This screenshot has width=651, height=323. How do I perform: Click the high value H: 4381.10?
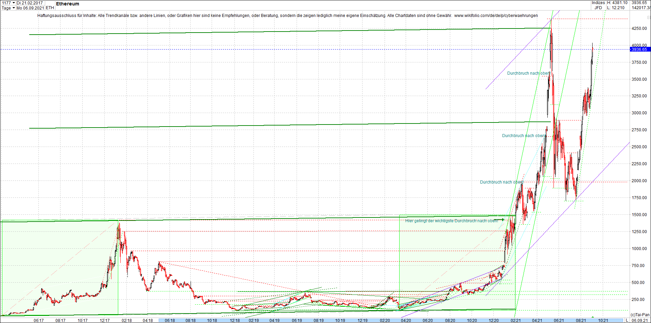point(617,3)
